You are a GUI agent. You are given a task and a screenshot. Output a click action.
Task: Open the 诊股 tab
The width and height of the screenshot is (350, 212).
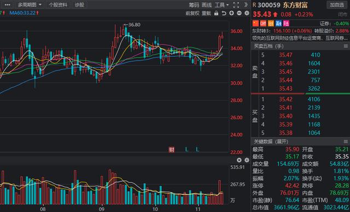79,5
